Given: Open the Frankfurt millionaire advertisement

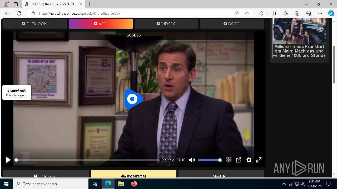Looking at the screenshot, I should click(299, 38).
